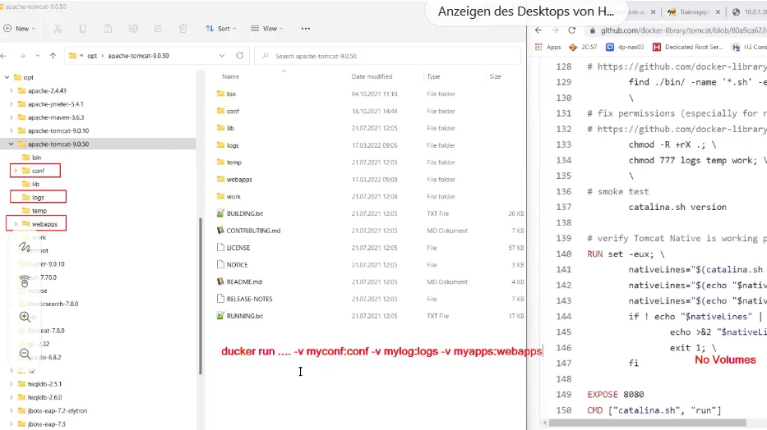Click the Search apache-tomcat-9.0.50 field
The height and width of the screenshot is (430, 767).
click(387, 56)
